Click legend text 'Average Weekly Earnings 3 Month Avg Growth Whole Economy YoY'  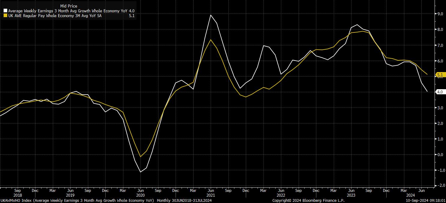tap(68, 11)
